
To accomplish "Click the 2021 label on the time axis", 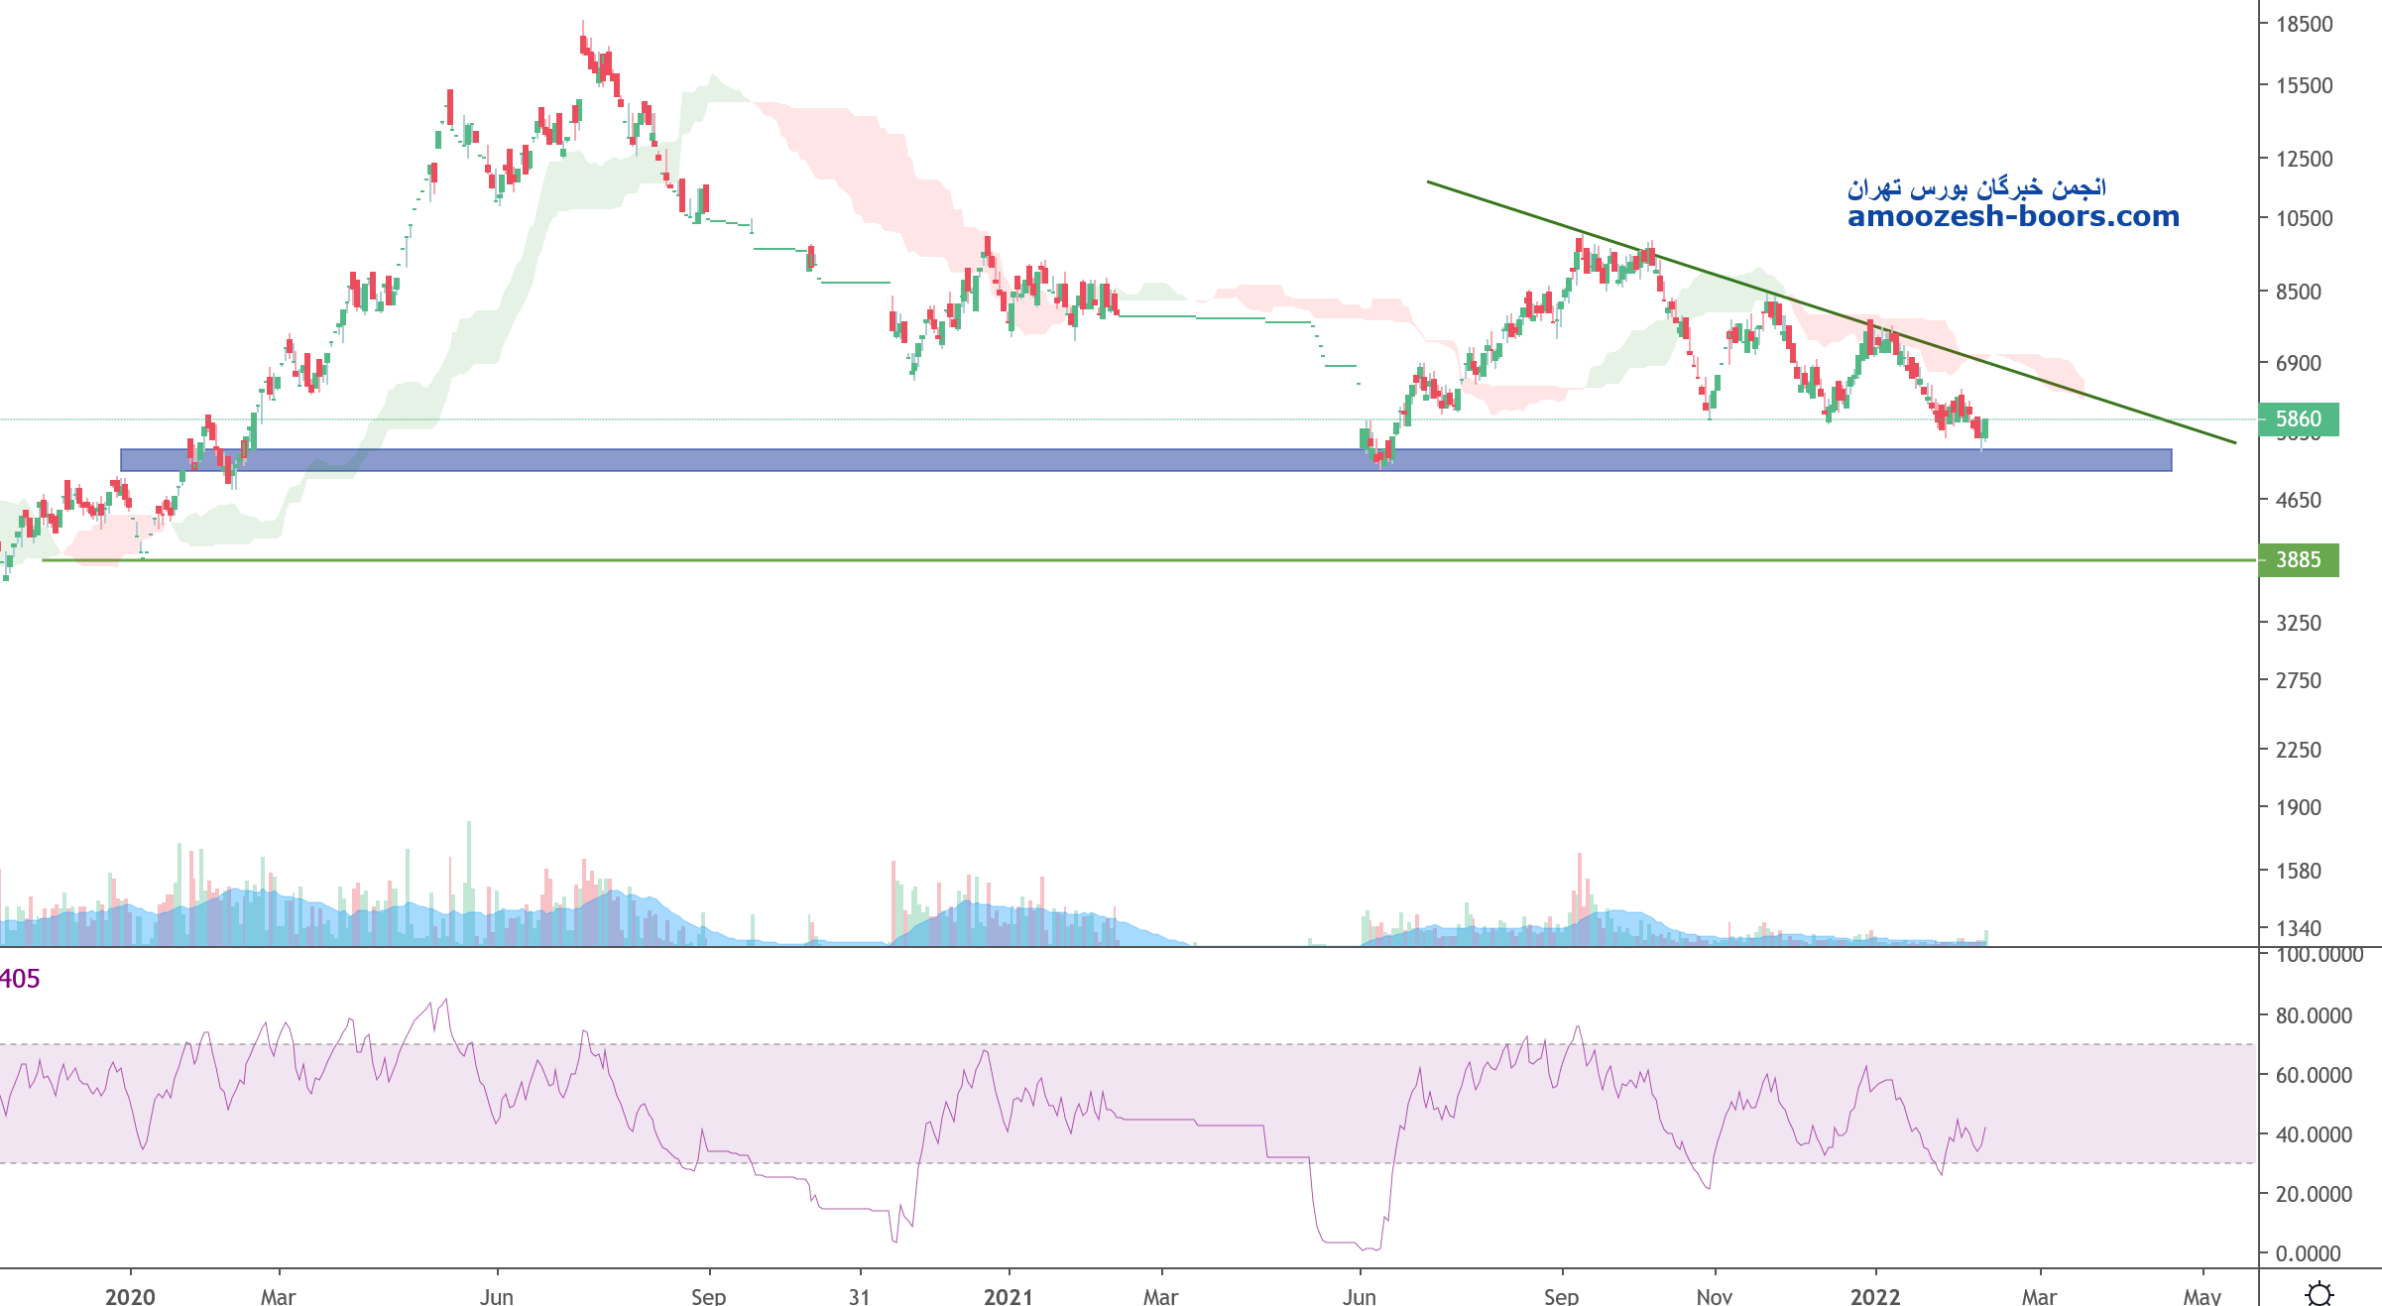I will 1008,1296.
